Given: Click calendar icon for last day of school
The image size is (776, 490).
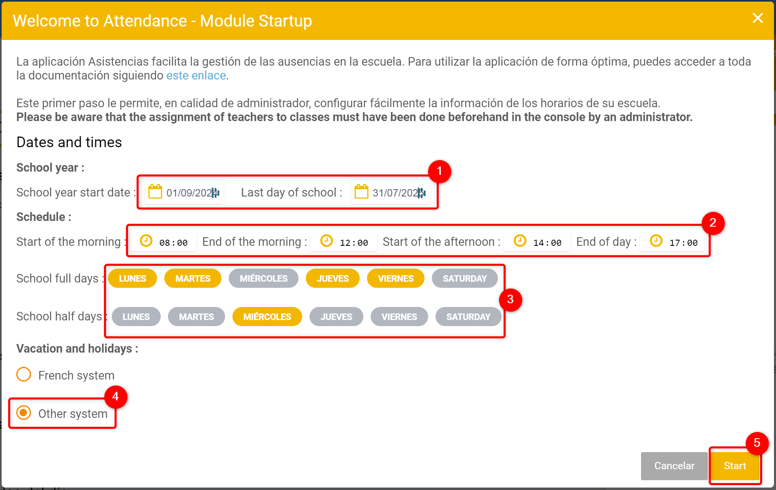Looking at the screenshot, I should (x=361, y=192).
